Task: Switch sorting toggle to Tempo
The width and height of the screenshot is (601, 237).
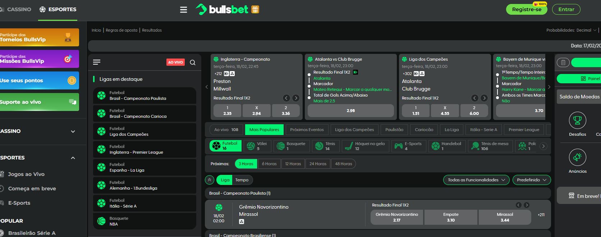Action: coord(242,180)
